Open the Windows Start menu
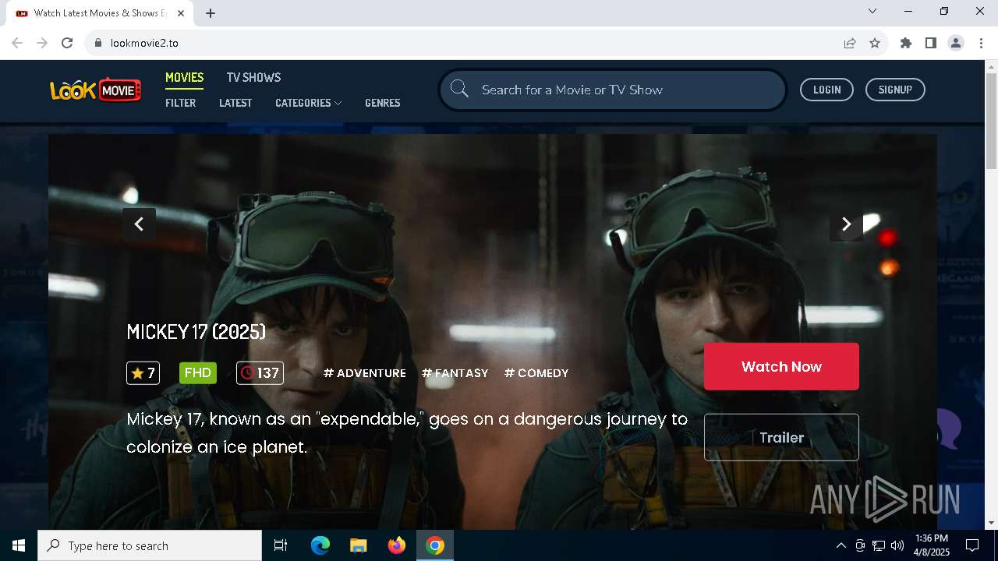The height and width of the screenshot is (561, 998). (19, 545)
